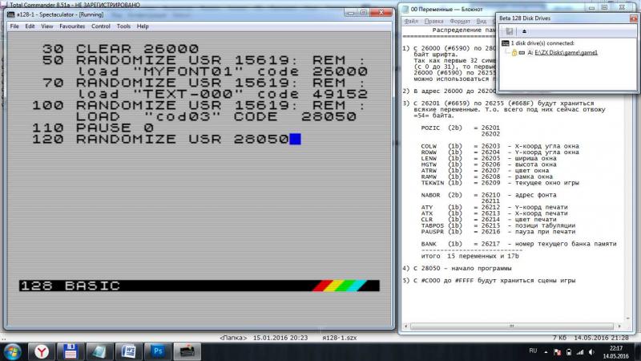Click the save disk icon in Beta 128 Disk Drives
Viewport: 641px width, 361px height.
(x=508, y=30)
